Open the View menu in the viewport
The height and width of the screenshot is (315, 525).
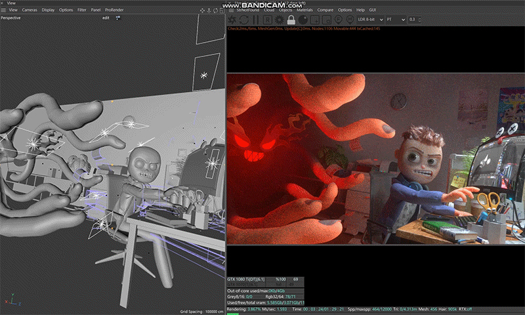(13, 10)
